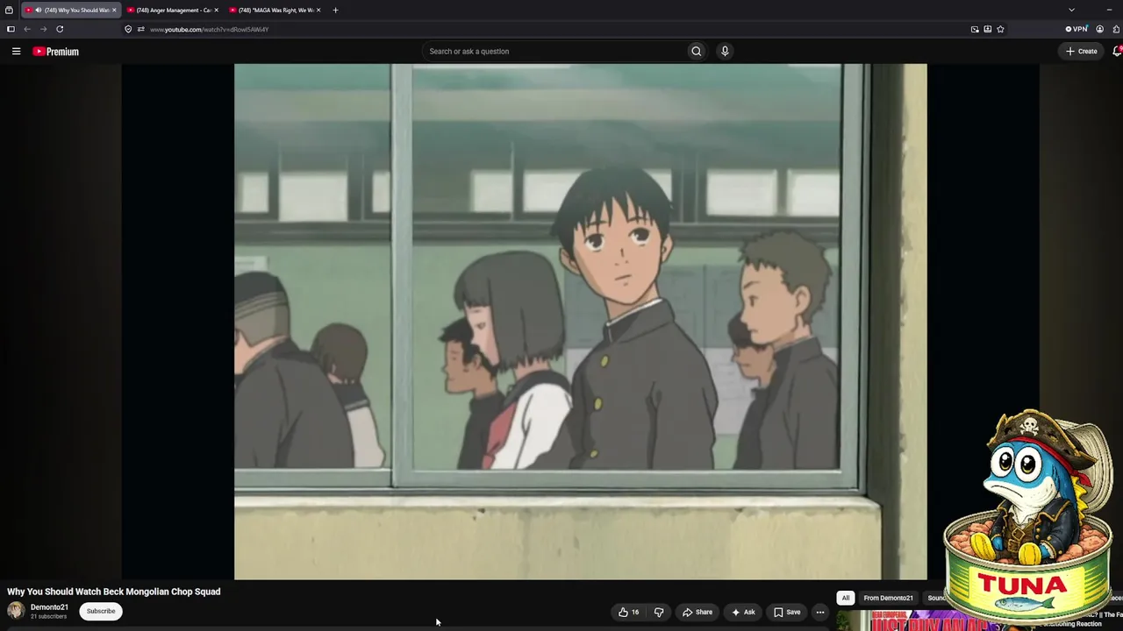This screenshot has height=631, width=1123.
Task: Bookmark this page with the star
Action: pos(1000,29)
